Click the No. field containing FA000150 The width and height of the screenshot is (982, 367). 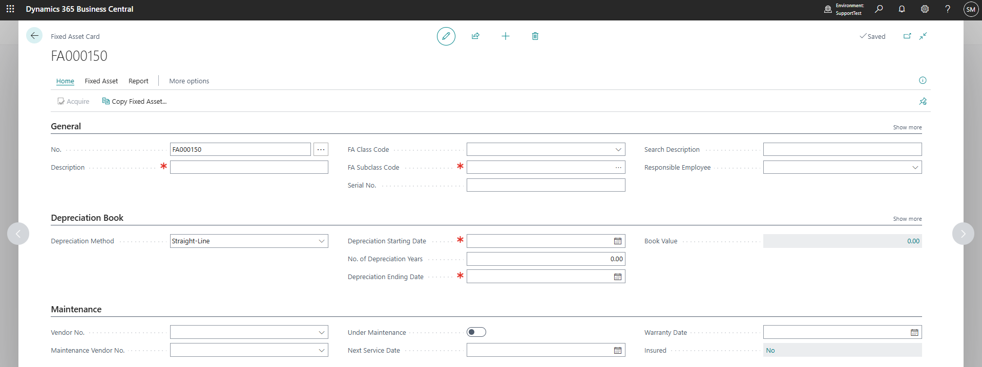click(x=240, y=149)
